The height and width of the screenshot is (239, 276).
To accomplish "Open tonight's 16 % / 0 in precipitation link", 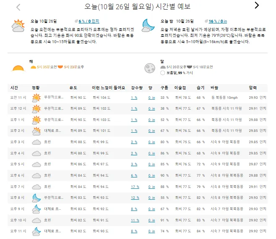I will [218, 21].
